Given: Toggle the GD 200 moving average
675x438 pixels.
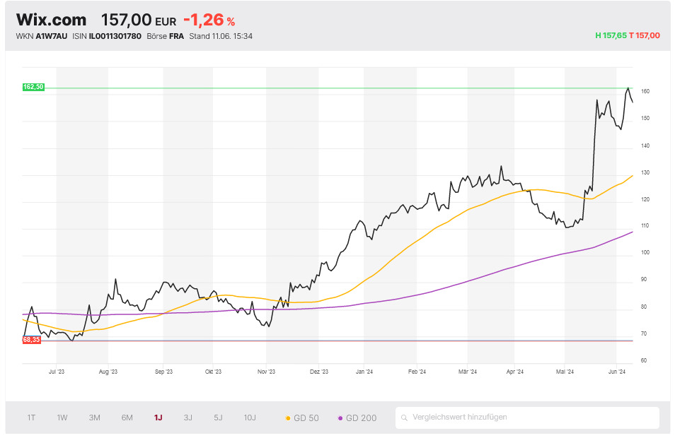Looking at the screenshot, I should (x=357, y=418).
